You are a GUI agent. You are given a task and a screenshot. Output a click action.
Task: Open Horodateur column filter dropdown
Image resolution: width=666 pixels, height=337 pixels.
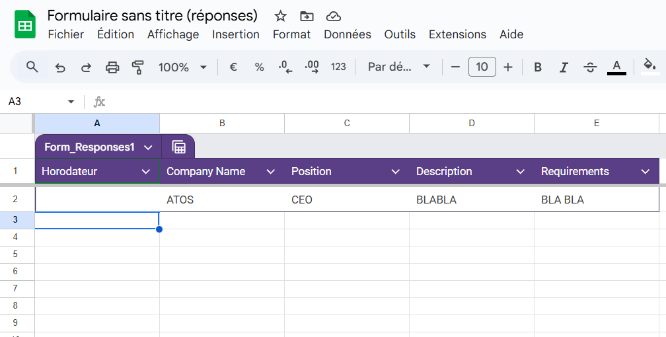click(x=145, y=172)
